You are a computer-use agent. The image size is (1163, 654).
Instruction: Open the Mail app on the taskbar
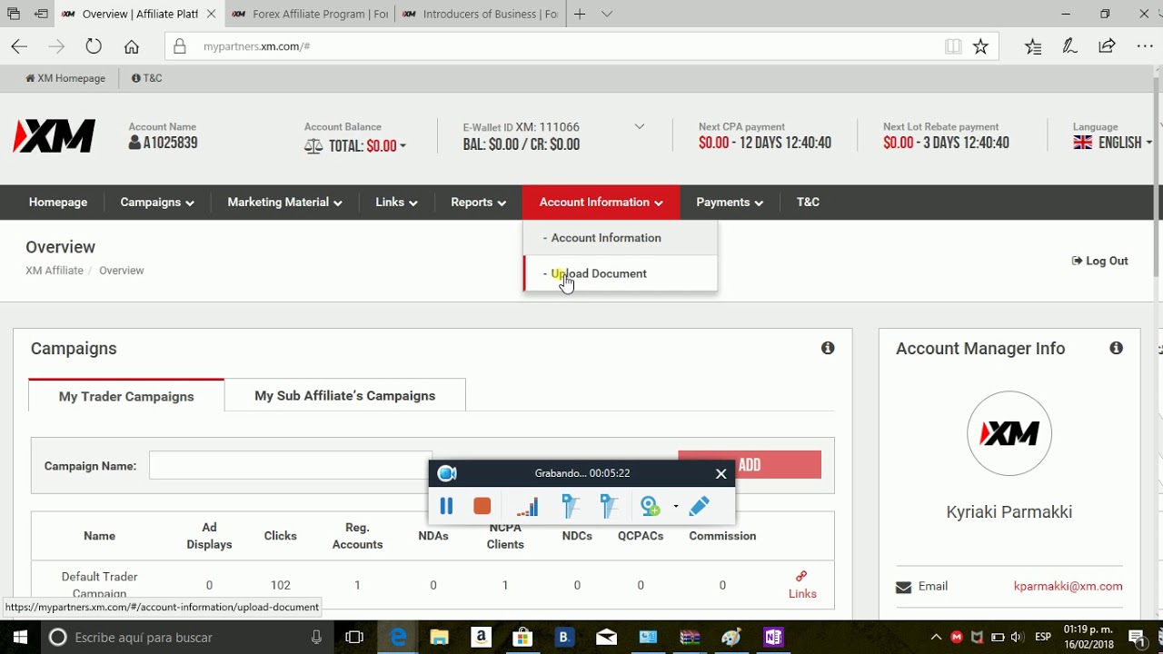pyautogui.click(x=606, y=637)
